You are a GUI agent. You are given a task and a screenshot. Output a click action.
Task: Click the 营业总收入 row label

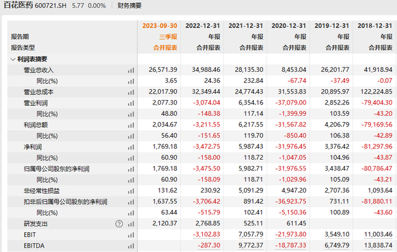pos(38,70)
